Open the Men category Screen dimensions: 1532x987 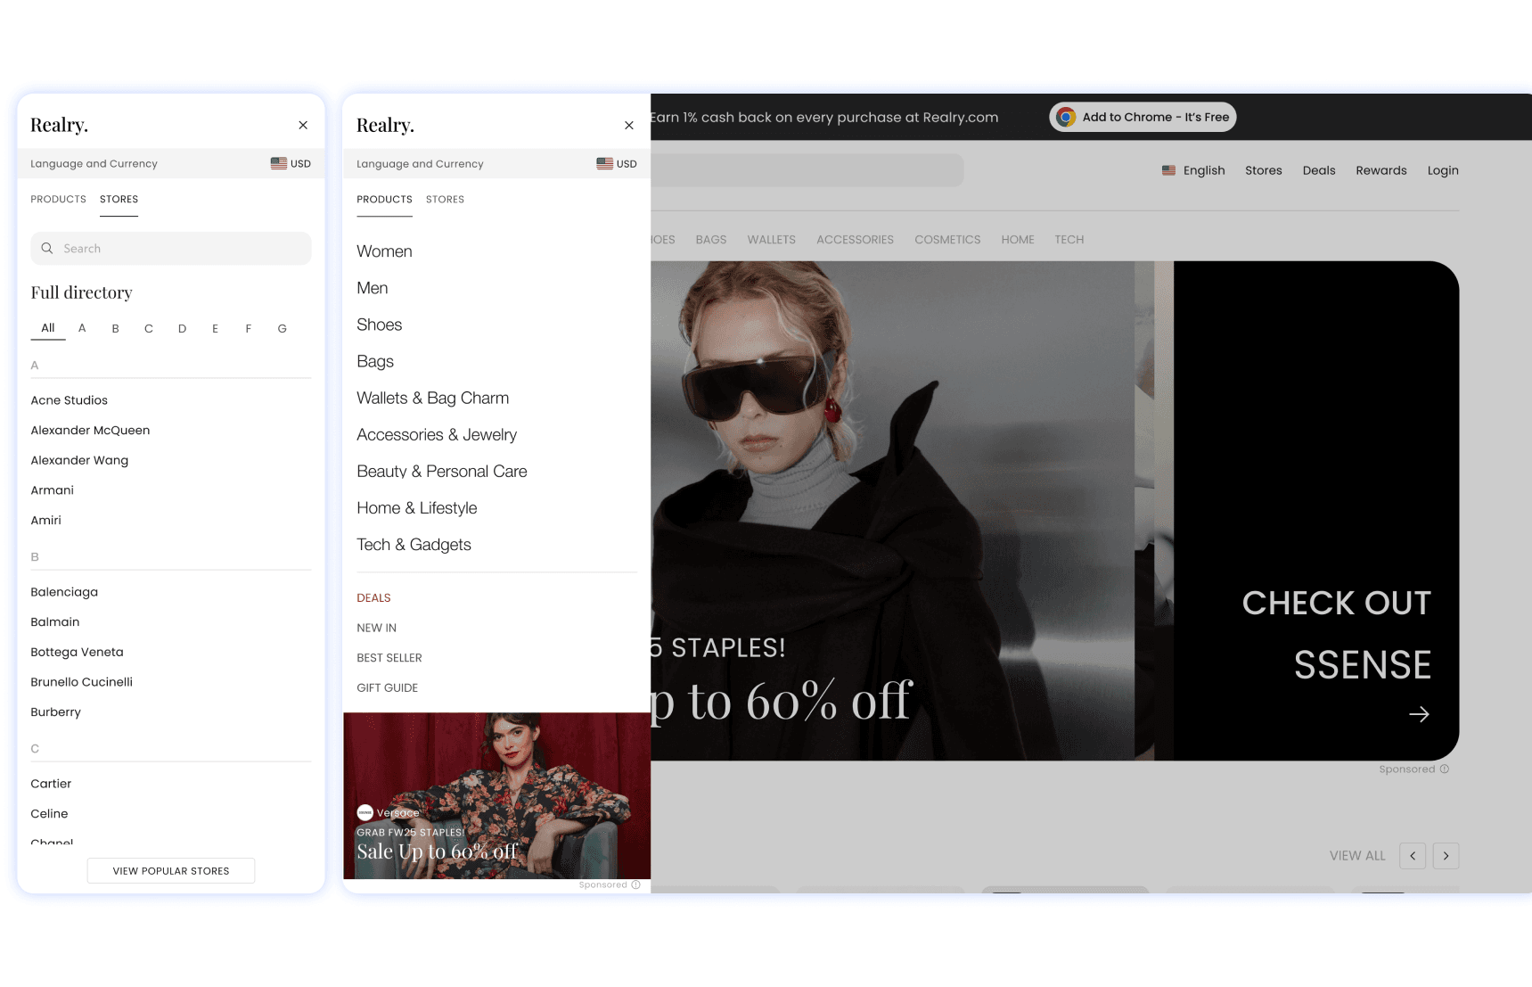[x=373, y=289]
